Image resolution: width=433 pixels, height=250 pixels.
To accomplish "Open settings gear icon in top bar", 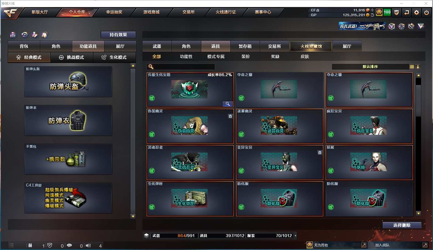I will pyautogui.click(x=417, y=12).
